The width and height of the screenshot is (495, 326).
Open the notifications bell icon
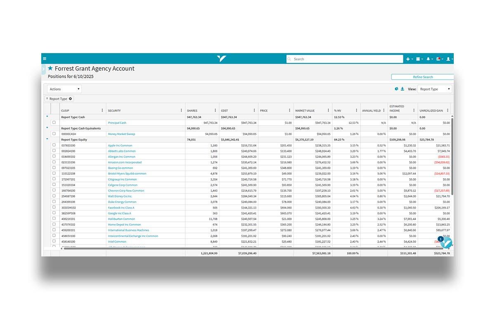(x=429, y=59)
